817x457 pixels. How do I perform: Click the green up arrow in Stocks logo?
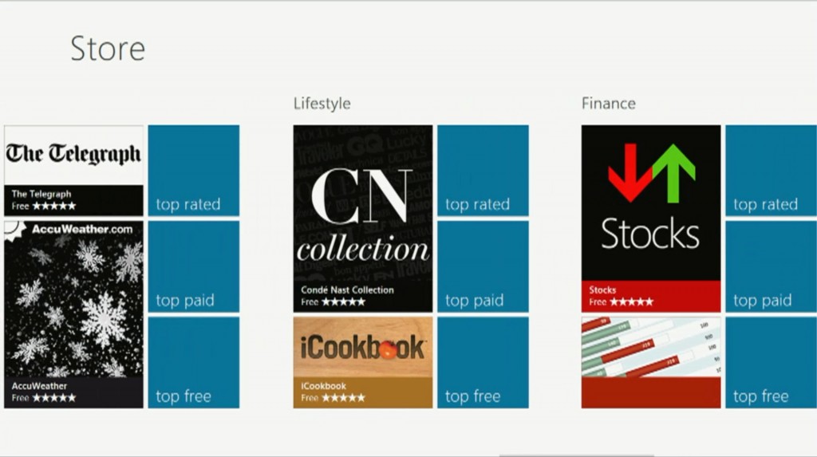pos(673,173)
